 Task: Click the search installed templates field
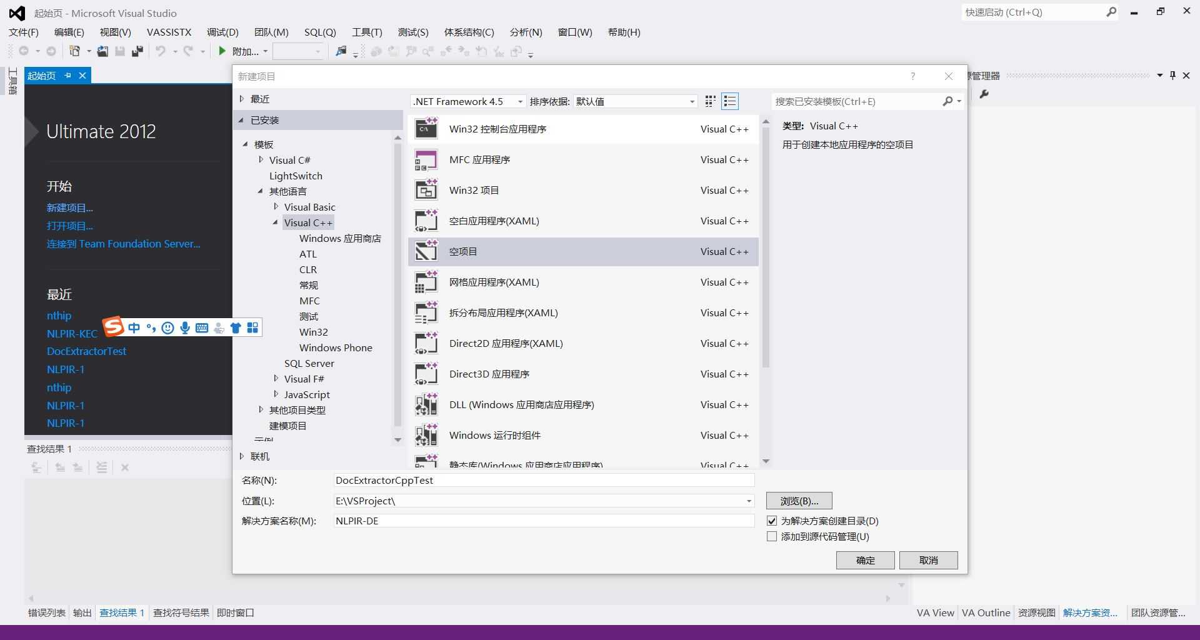pos(857,101)
